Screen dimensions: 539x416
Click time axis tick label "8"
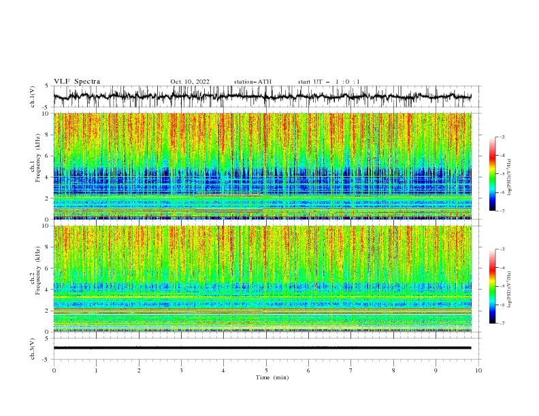(393, 370)
